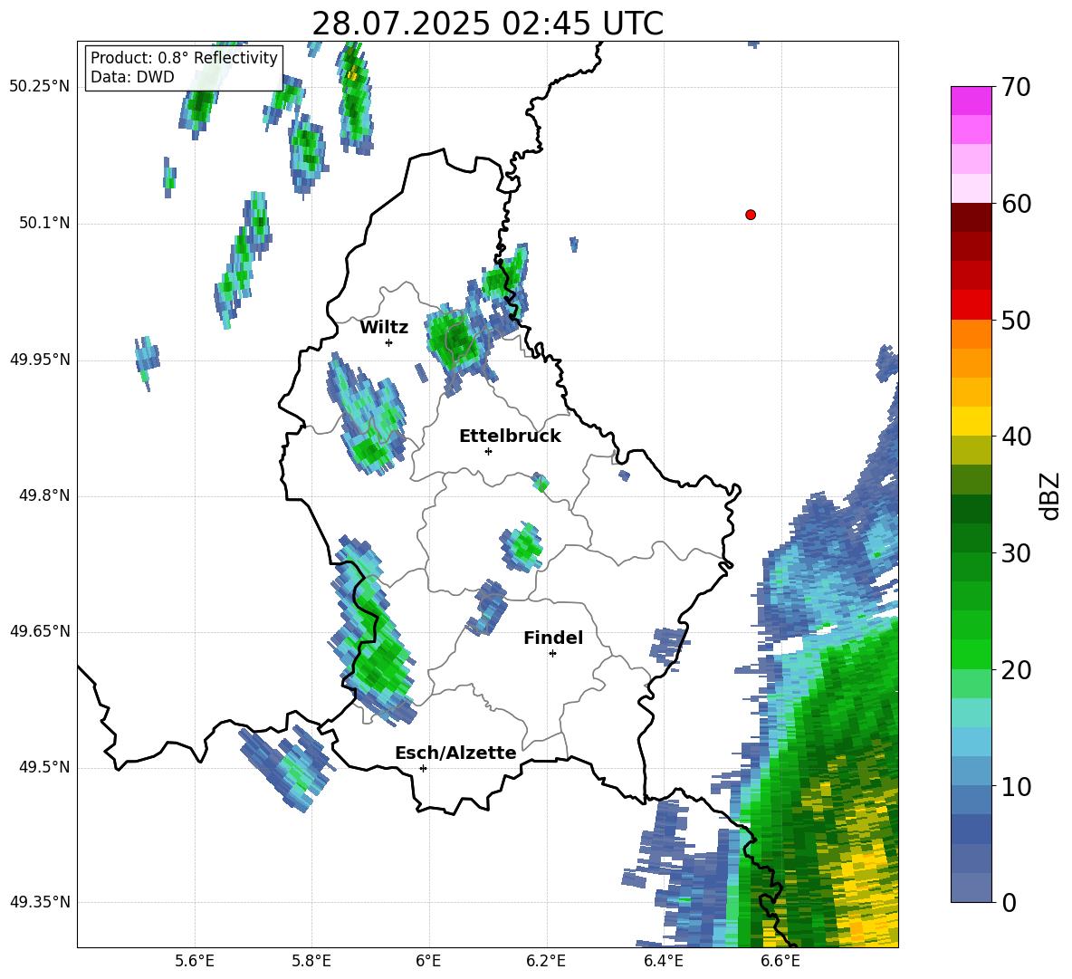Click the Wiltz city label

[x=384, y=328]
